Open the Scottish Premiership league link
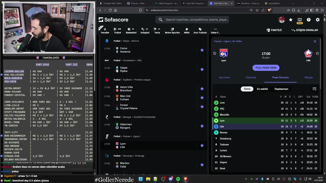This screenshot has height=183, width=326. coord(144,117)
